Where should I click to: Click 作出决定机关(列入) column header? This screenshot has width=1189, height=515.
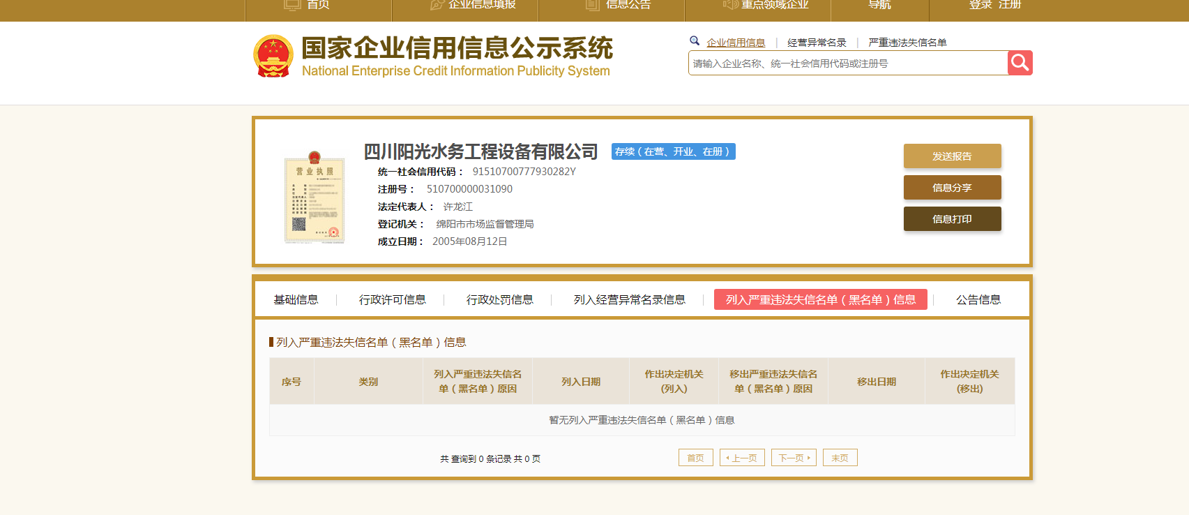[x=674, y=382]
